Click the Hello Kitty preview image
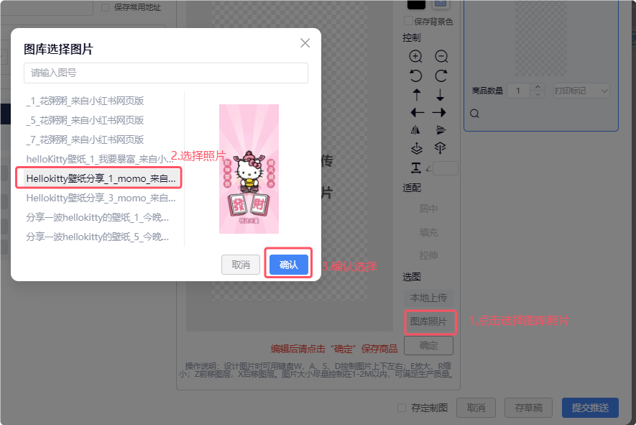This screenshot has height=425, width=636. pyautogui.click(x=249, y=169)
